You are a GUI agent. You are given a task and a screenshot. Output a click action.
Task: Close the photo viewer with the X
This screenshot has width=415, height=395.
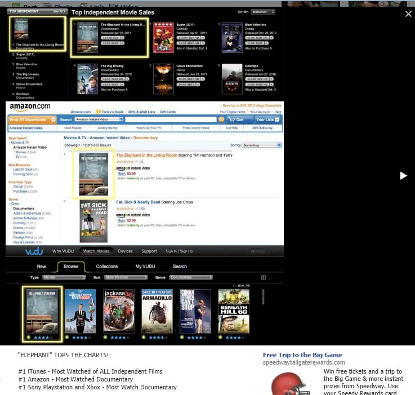(408, 14)
